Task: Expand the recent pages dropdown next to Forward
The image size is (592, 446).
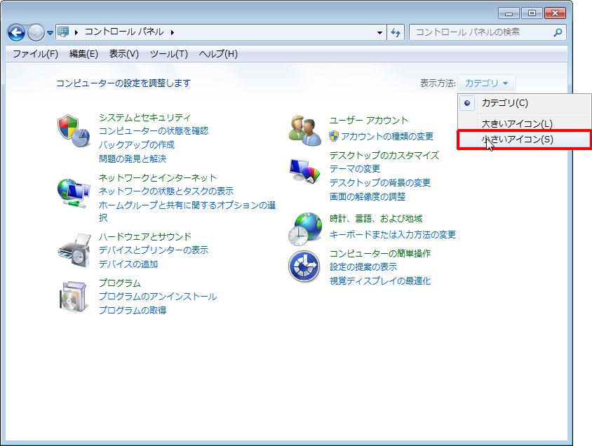Action: point(50,33)
